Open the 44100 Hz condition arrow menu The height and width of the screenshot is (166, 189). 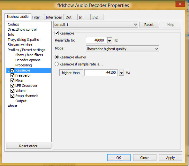[121, 73]
